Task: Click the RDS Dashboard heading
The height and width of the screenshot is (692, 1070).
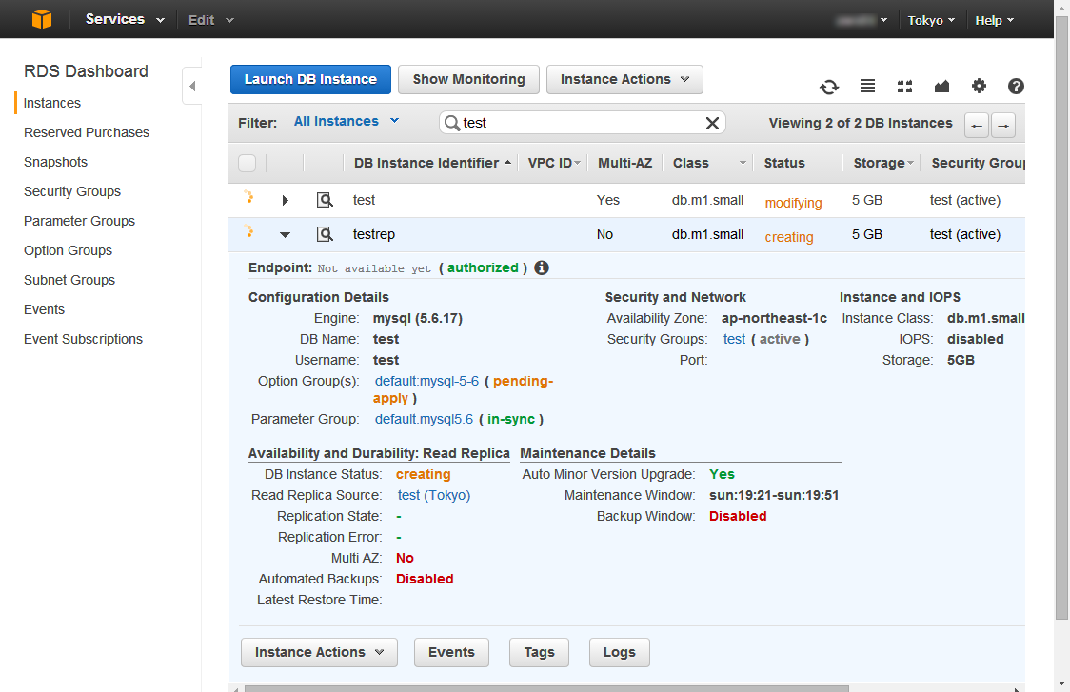Action: click(86, 71)
